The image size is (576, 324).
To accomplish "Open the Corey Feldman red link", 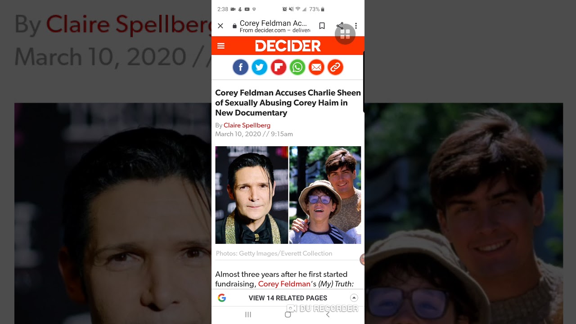I will [x=284, y=284].
